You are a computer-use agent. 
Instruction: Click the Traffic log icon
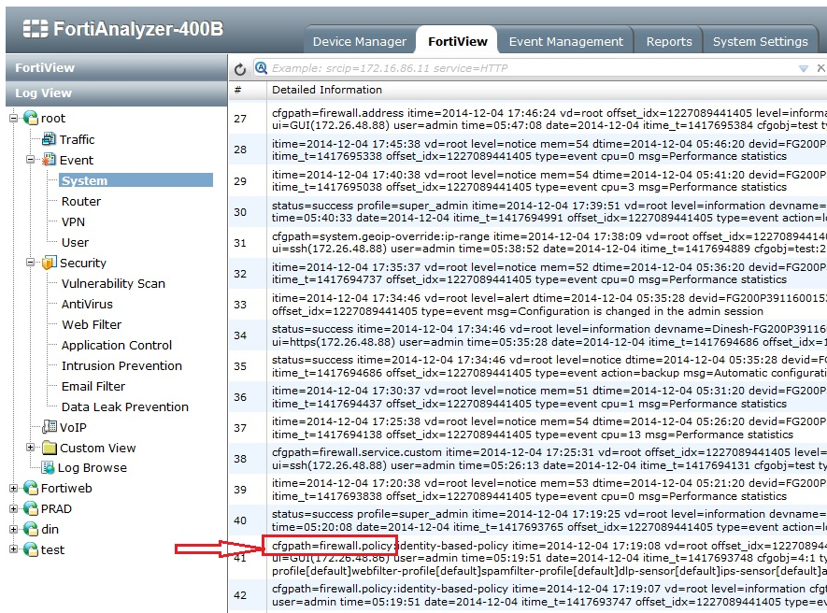point(49,139)
